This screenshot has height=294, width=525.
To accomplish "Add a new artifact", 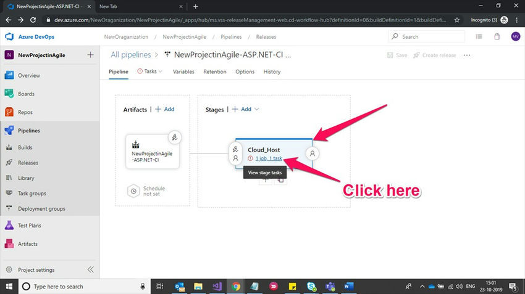I will coord(165,109).
